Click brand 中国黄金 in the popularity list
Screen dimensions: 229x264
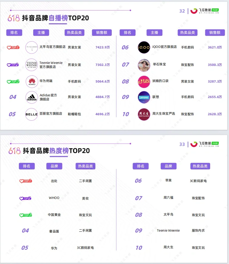[x=54, y=215]
